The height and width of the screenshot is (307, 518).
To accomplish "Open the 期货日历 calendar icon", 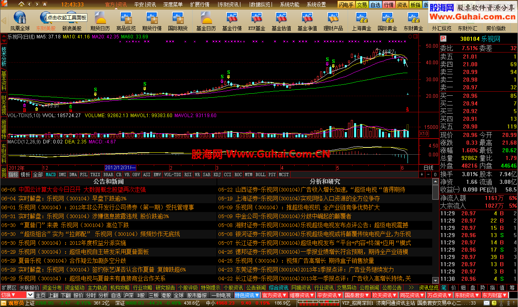I will pos(100,21).
